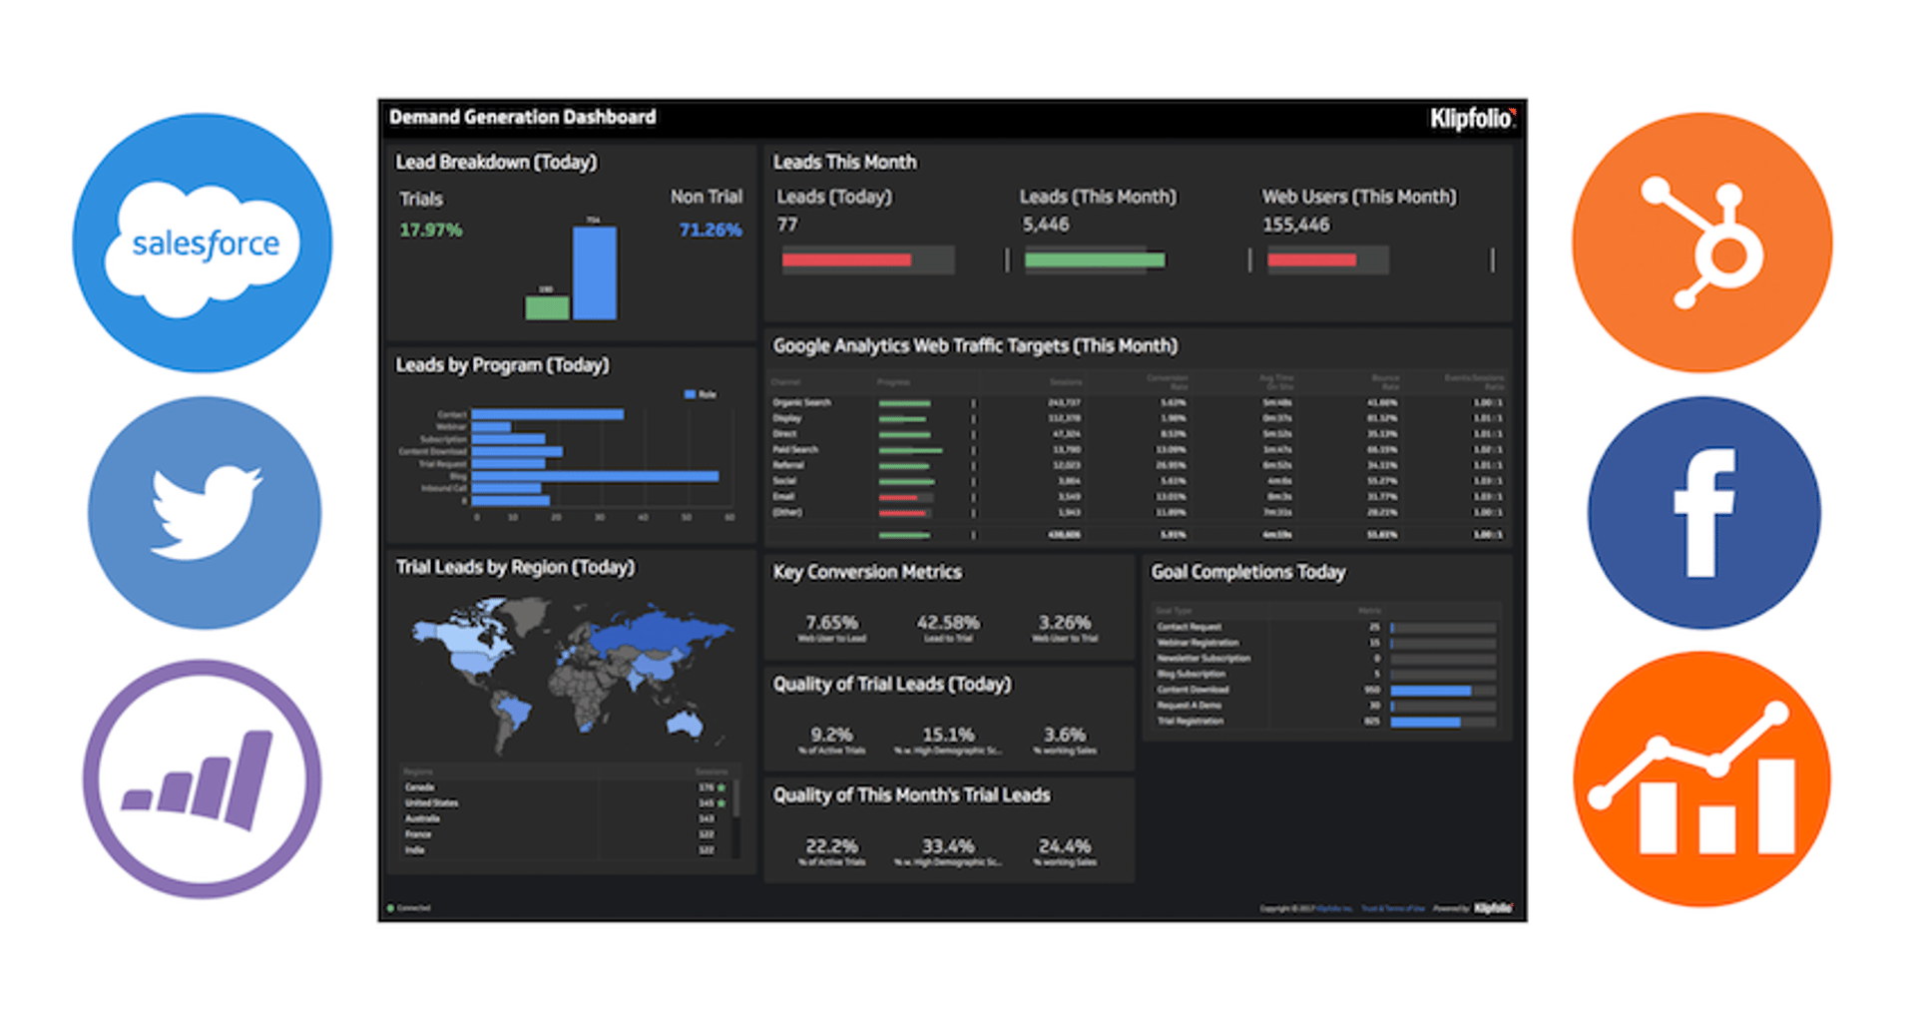Click the Klipfolio logo in the header
This screenshot has height=1028, width=1916.
click(1471, 119)
